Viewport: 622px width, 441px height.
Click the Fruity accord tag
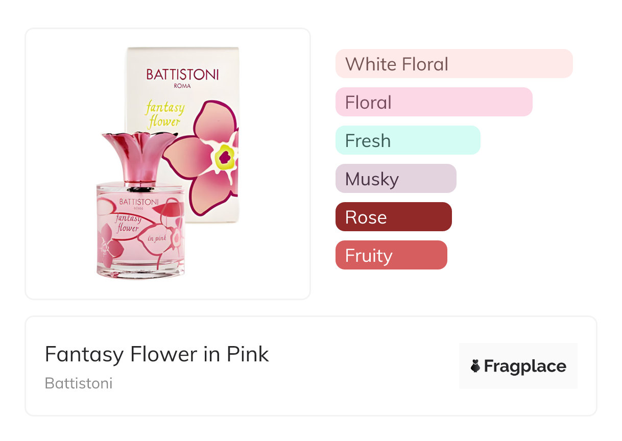click(x=391, y=255)
